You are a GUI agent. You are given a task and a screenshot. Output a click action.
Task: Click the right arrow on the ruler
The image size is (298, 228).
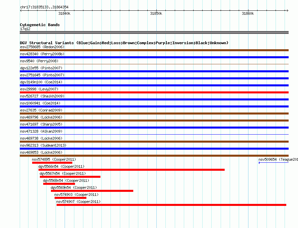(x=287, y=11)
